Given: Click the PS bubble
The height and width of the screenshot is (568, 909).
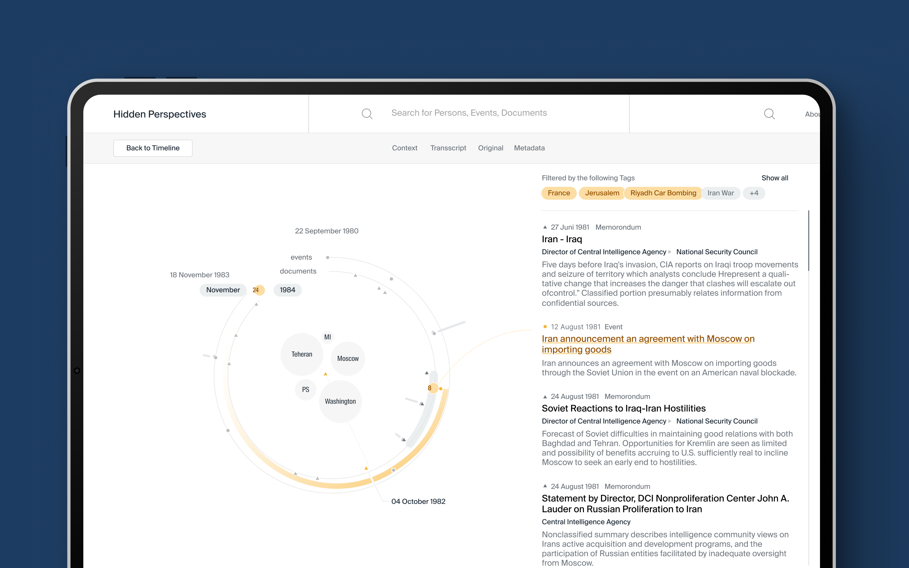Looking at the screenshot, I should tap(306, 390).
